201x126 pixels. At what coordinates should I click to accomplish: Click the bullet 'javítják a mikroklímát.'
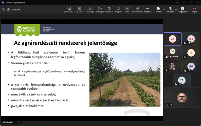pos(28,106)
